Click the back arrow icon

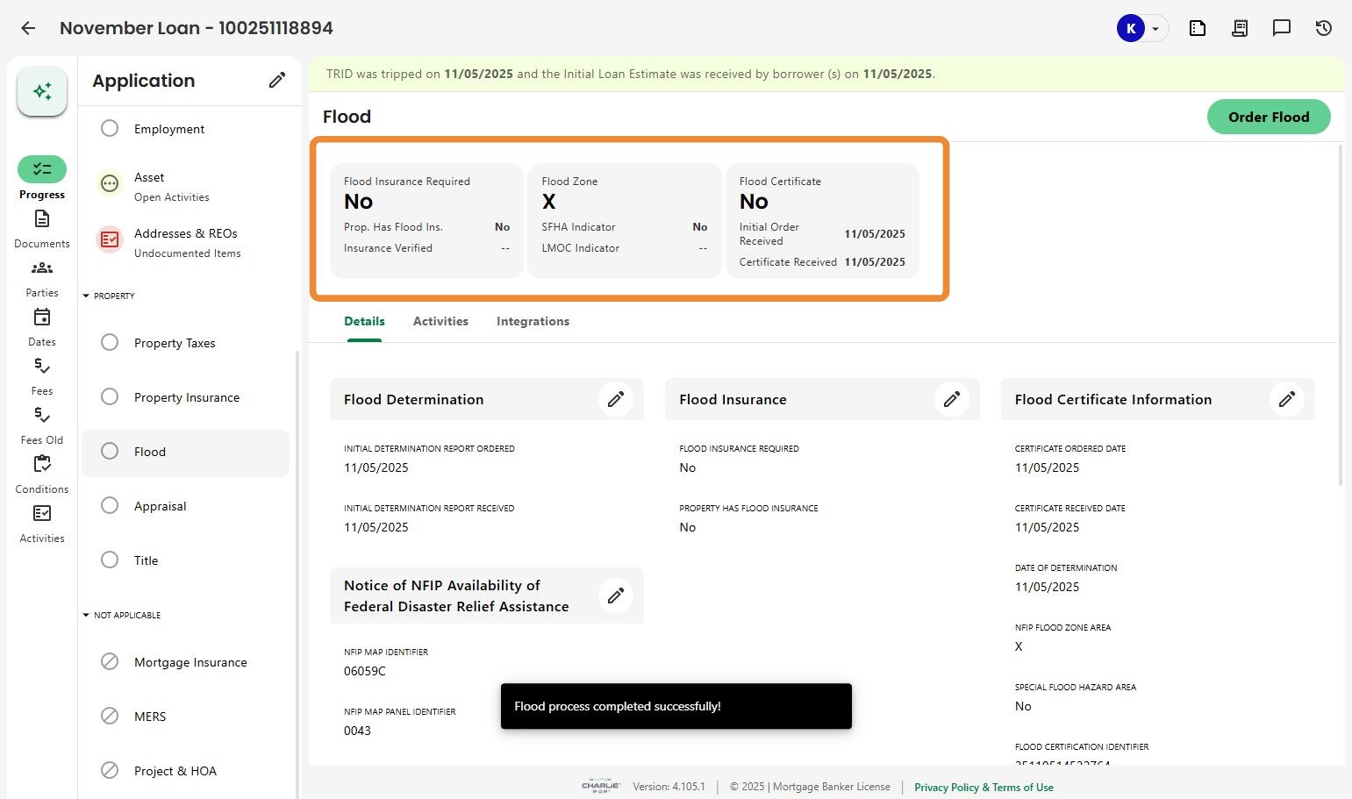point(28,28)
